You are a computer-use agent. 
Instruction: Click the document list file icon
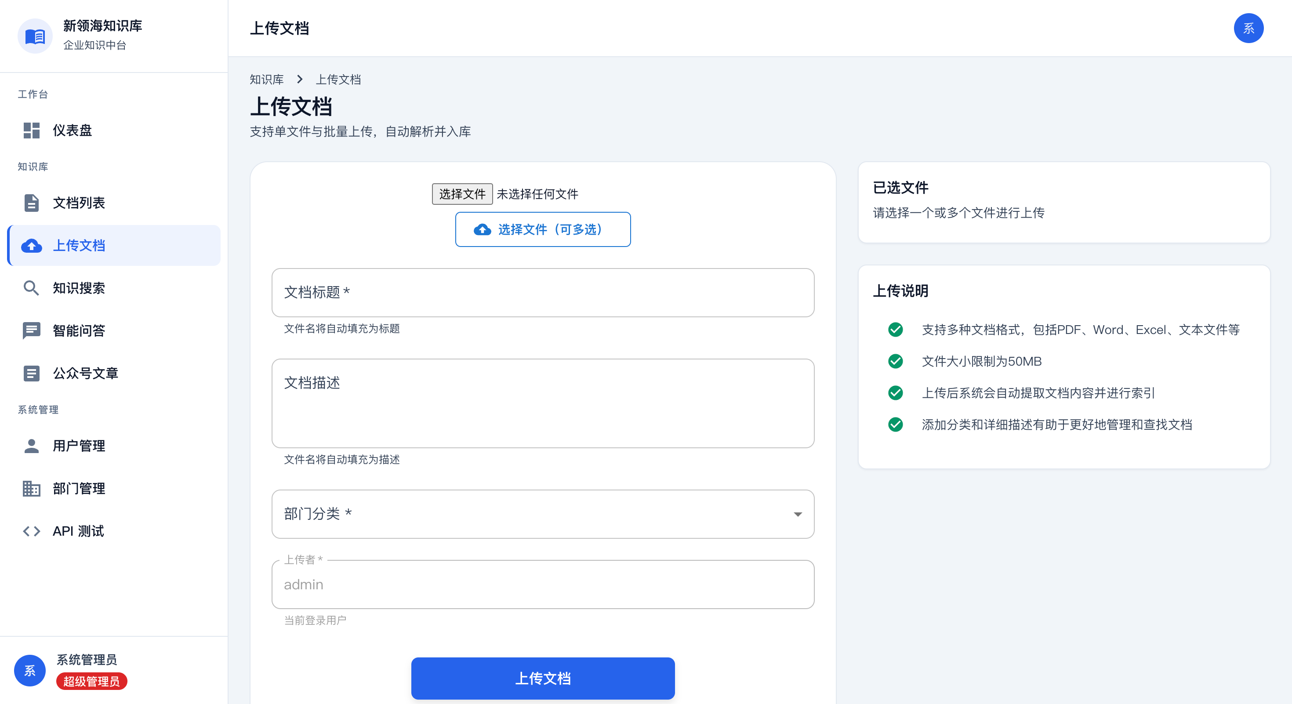tap(31, 203)
